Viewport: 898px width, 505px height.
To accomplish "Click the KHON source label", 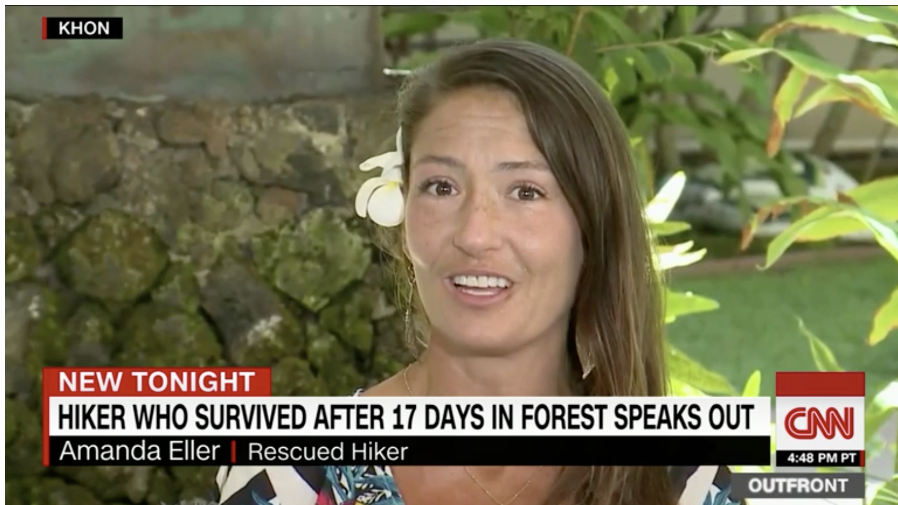I will (x=84, y=28).
